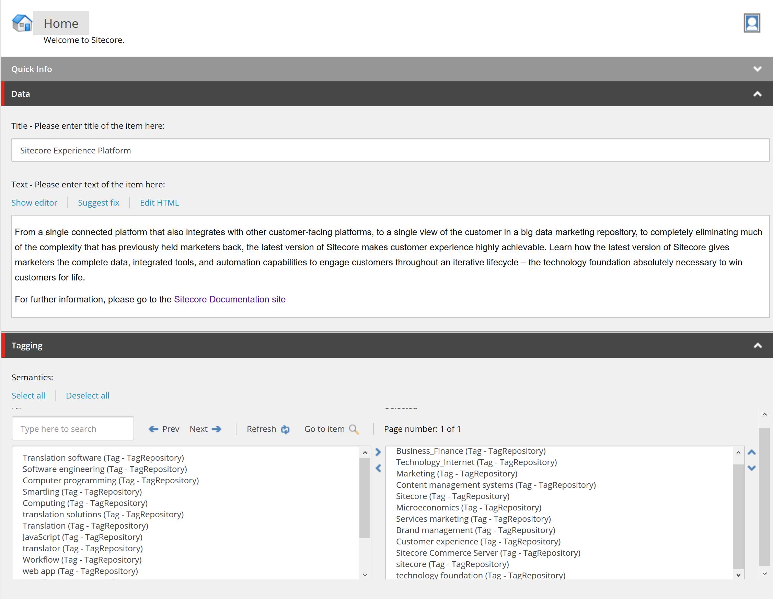This screenshot has height=599, width=773.
Task: Select Computer programming tag
Action: click(x=111, y=481)
